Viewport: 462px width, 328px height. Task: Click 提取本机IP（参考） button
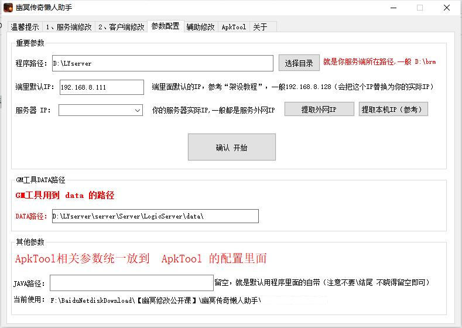(x=393, y=110)
